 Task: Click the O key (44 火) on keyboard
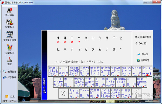pyautogui.click(x=136, y=71)
